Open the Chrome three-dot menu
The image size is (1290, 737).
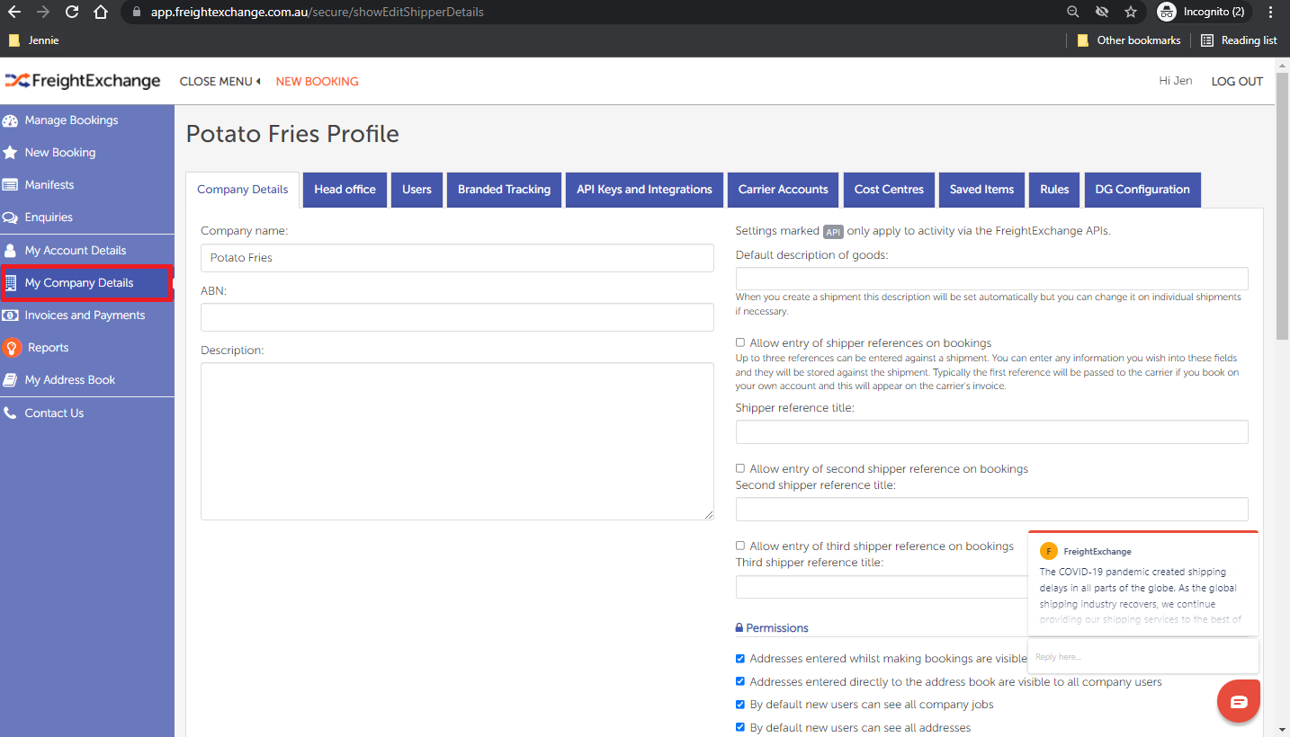(1270, 12)
